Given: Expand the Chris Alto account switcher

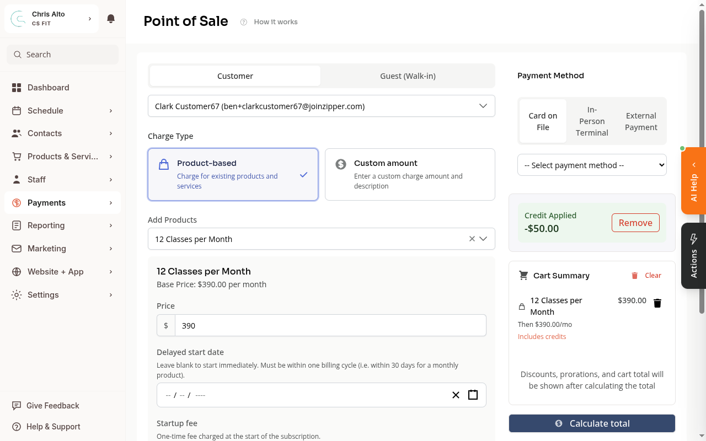Looking at the screenshot, I should coord(51,19).
